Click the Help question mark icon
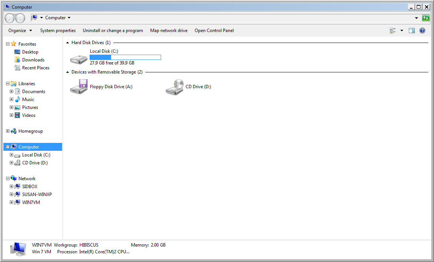This screenshot has width=434, height=262. (x=422, y=31)
